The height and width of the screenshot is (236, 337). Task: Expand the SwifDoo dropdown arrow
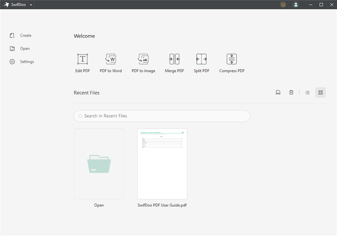pos(31,5)
